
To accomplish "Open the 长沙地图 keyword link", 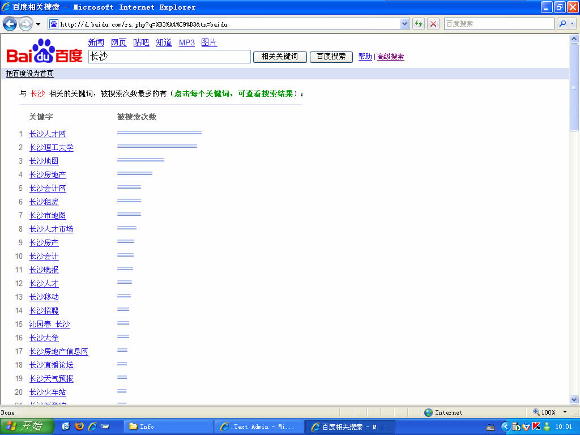I will (x=44, y=161).
